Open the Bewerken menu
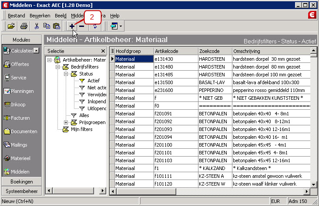 pyautogui.click(x=40, y=16)
